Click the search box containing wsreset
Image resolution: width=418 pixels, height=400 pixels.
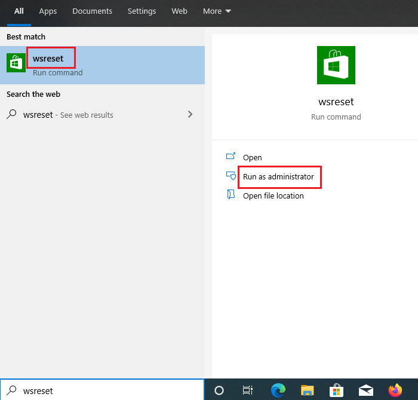click(x=107, y=390)
